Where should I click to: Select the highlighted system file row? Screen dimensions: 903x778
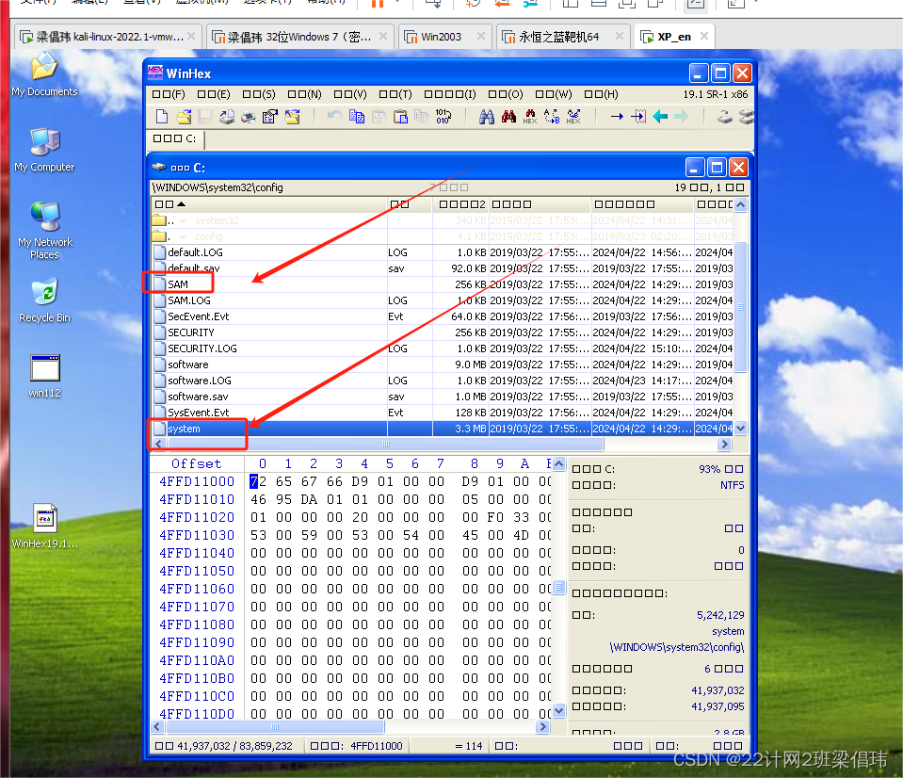tap(443, 429)
